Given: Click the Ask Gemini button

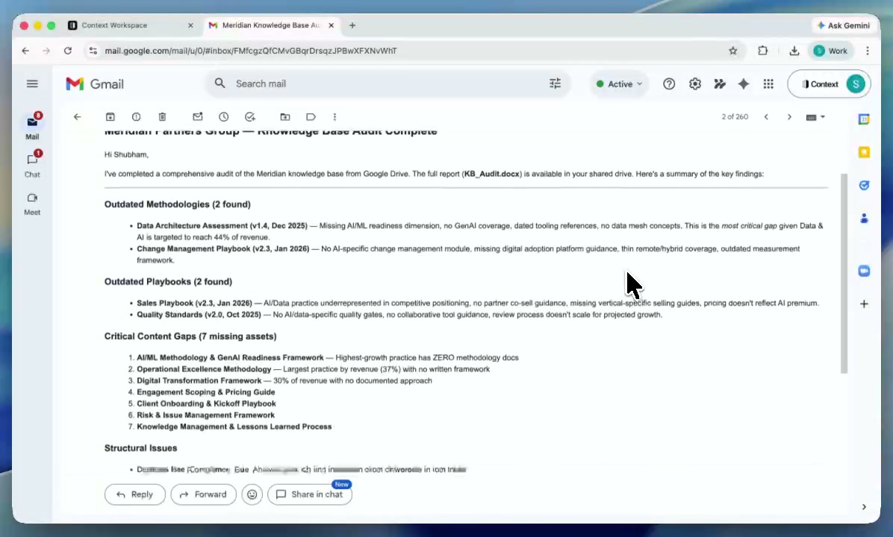Looking at the screenshot, I should [844, 25].
